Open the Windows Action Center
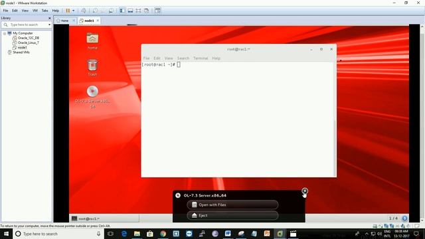Image resolution: width=425 pixels, height=239 pixels. tap(416, 234)
